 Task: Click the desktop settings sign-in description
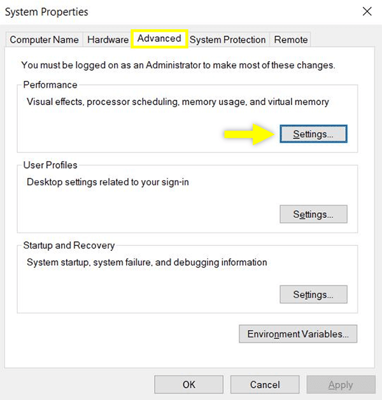coord(108,182)
